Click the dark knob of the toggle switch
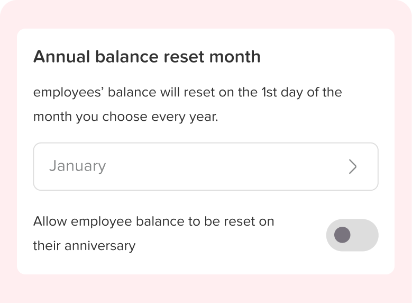412x303 pixels. pos(343,235)
